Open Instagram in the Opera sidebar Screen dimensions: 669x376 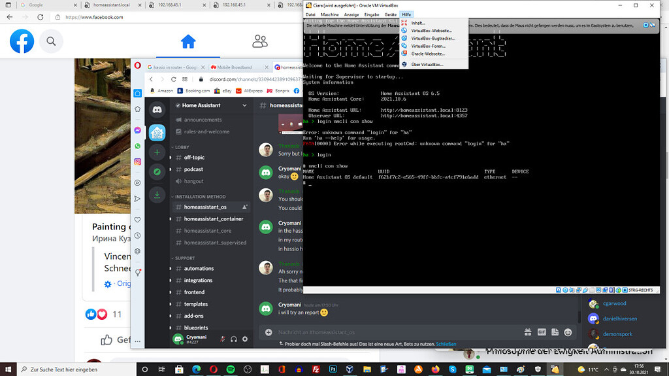137,162
